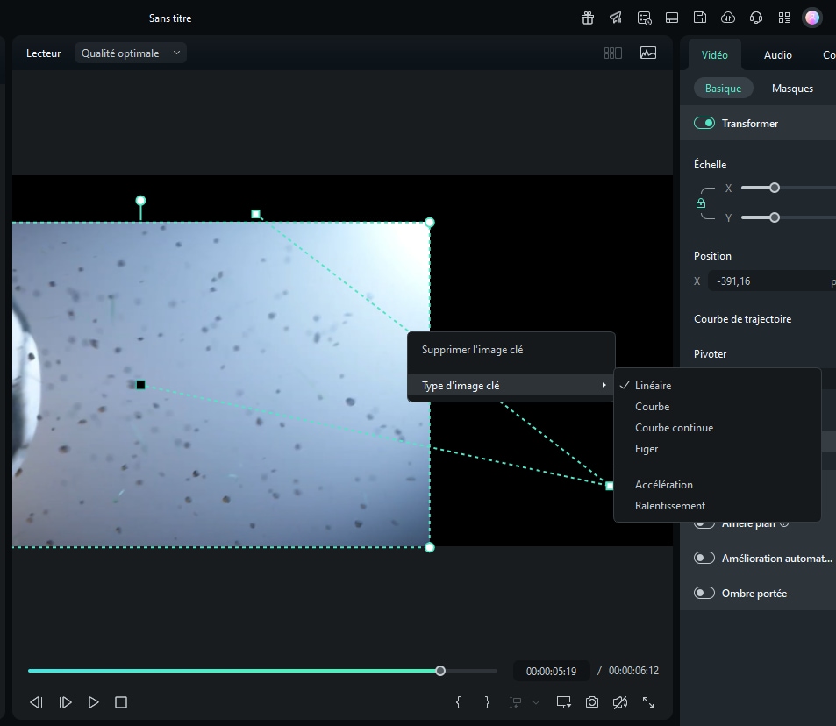
Task: Click the fullscreen expand icon
Action: (x=648, y=702)
